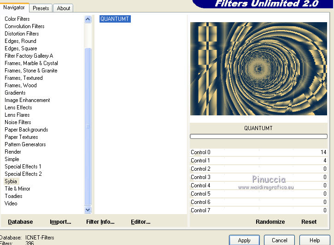Select Filter Factory Gallery A
334x245 pixels.
[29, 56]
